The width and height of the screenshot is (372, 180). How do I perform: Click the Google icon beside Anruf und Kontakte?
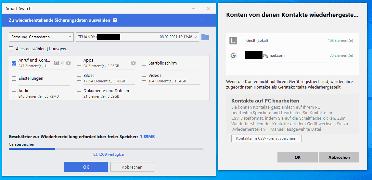[62, 63]
